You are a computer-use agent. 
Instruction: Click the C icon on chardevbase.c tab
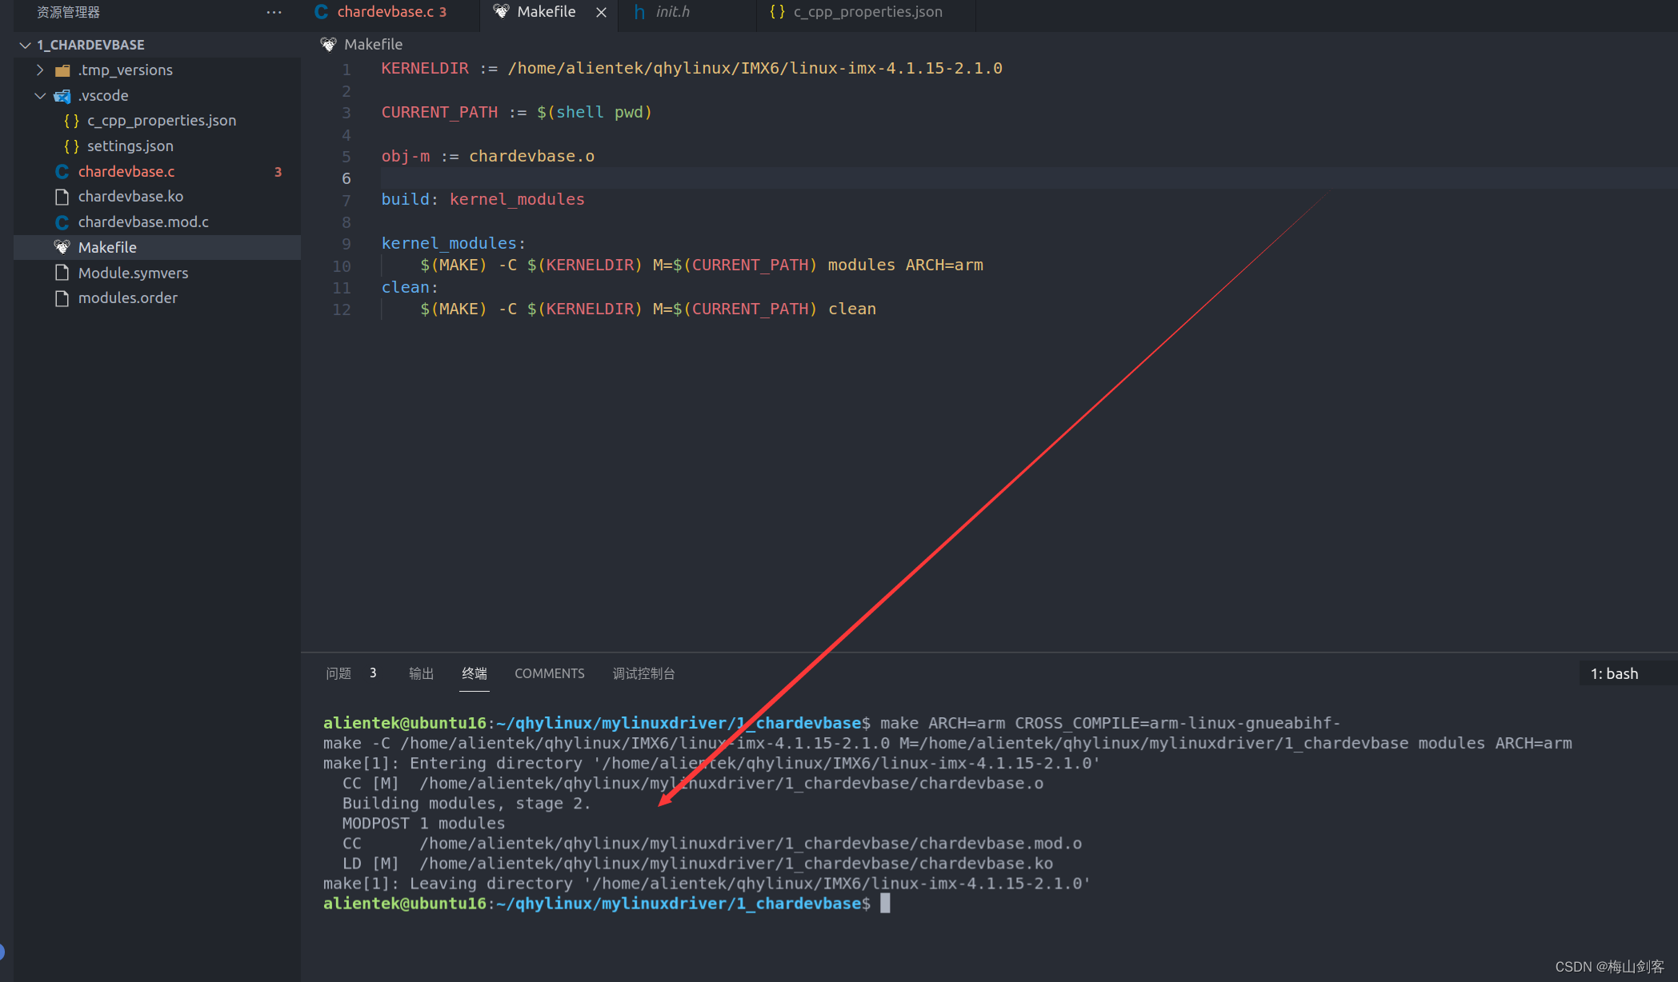coord(321,12)
